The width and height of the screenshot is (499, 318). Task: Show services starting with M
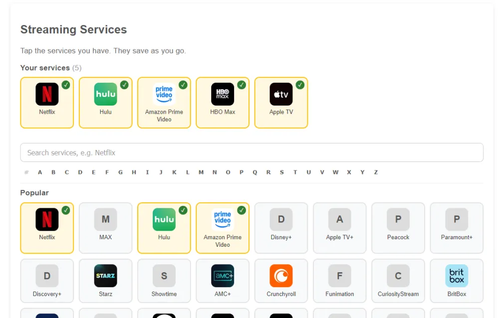pyautogui.click(x=201, y=172)
